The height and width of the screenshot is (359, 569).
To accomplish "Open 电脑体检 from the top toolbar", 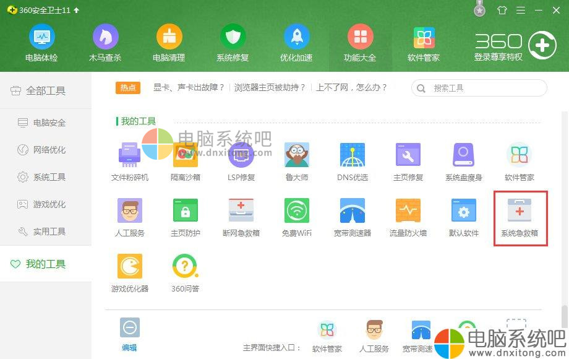I will 41,43.
